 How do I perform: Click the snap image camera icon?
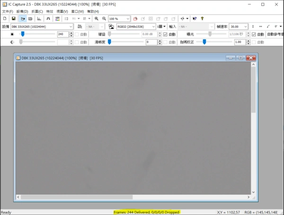click(30, 18)
